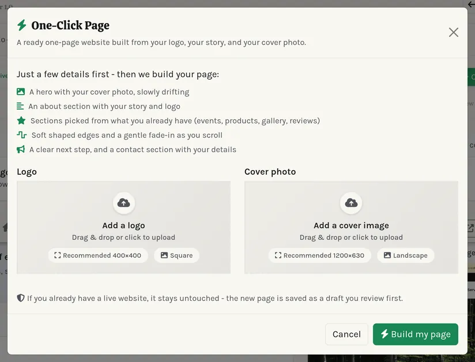Click the 'One-Click Page' dialog title
The width and height of the screenshot is (475, 362).
tap(70, 25)
